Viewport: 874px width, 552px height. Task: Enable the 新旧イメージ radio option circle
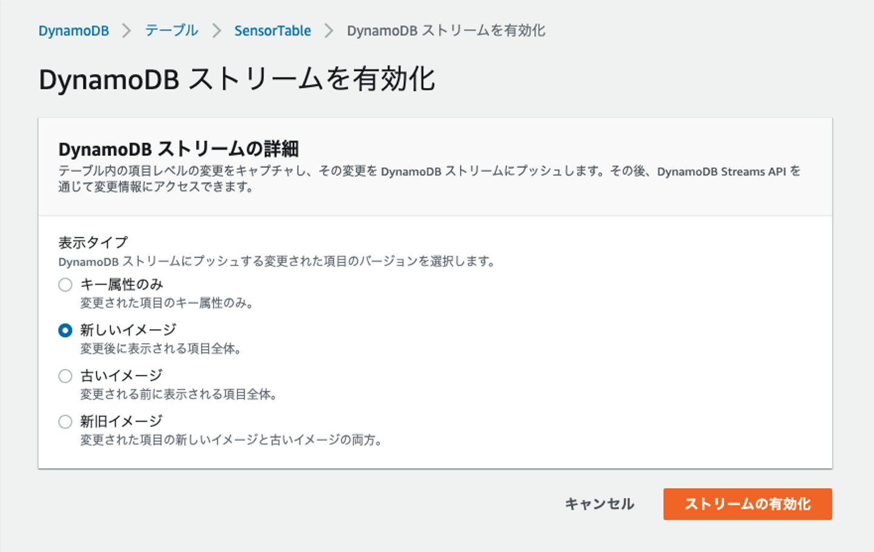tap(65, 421)
